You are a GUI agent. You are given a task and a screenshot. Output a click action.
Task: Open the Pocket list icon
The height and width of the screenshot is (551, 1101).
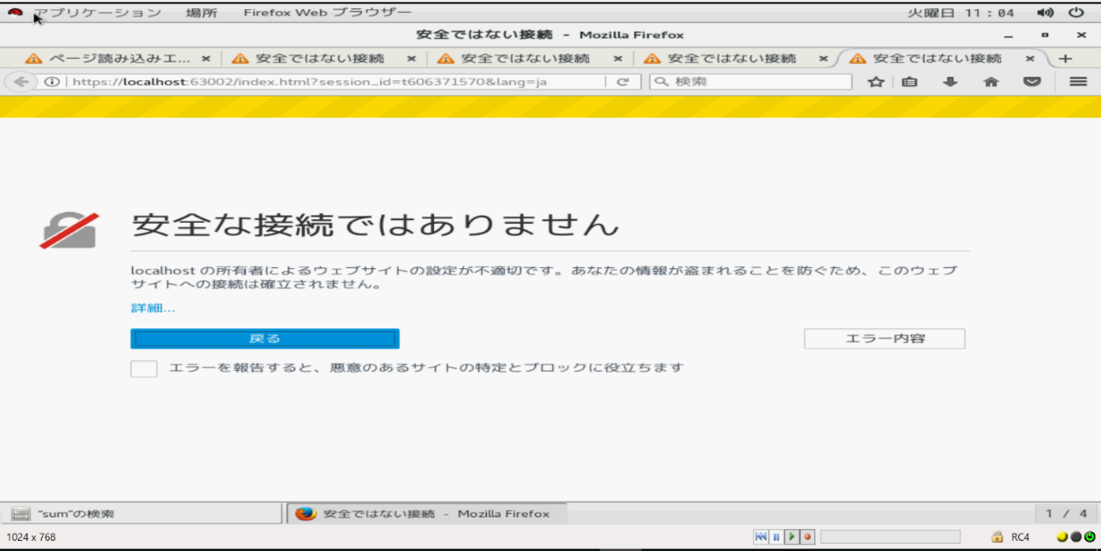pos(1032,82)
